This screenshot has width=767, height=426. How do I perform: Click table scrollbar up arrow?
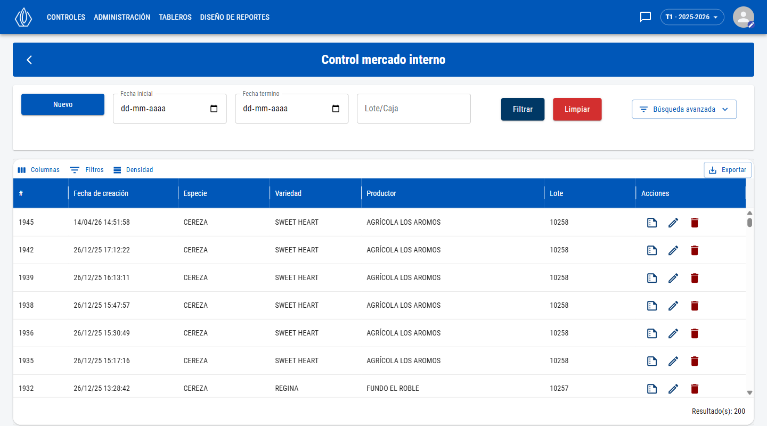click(x=750, y=213)
